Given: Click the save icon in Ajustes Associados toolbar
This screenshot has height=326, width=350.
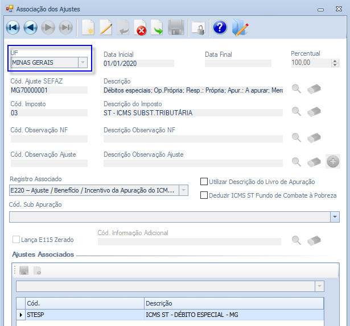Looking at the screenshot, I should click(x=24, y=270).
